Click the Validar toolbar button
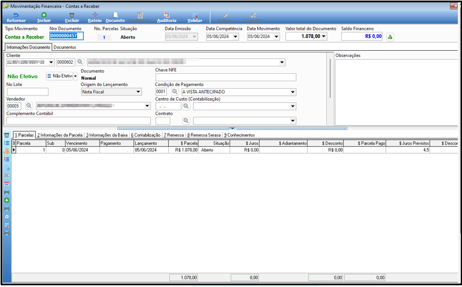Image resolution: width=462 pixels, height=287 pixels. pos(195,18)
